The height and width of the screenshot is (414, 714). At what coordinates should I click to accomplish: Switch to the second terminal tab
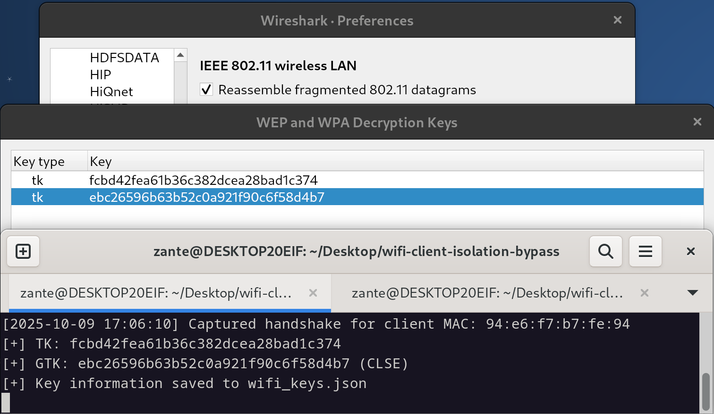pyautogui.click(x=486, y=293)
